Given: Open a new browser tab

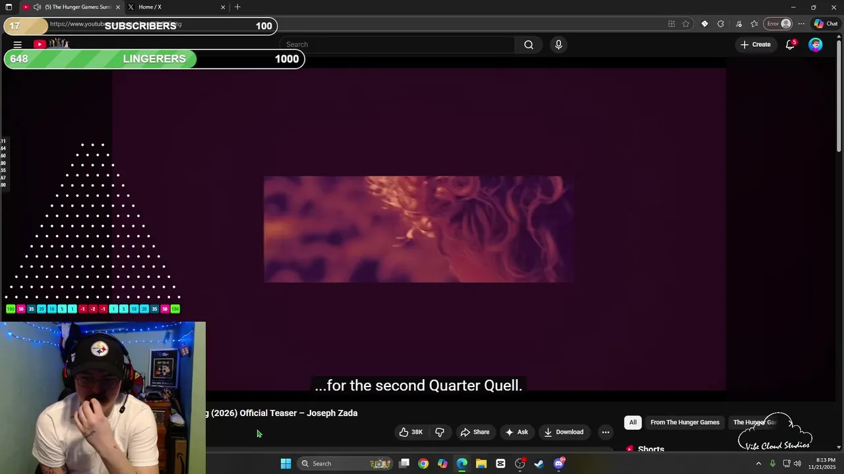Looking at the screenshot, I should 237,7.
